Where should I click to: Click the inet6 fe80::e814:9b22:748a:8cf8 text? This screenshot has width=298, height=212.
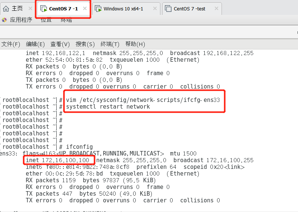[78, 167]
